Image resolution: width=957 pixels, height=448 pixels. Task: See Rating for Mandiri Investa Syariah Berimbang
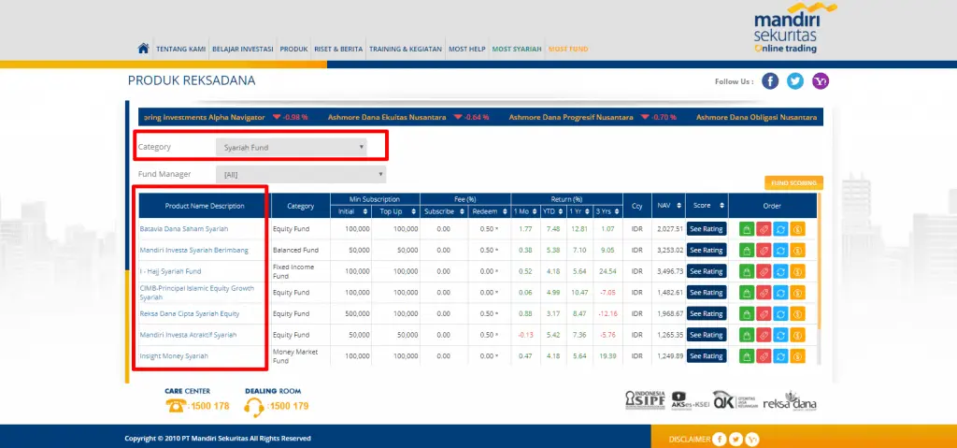(707, 250)
